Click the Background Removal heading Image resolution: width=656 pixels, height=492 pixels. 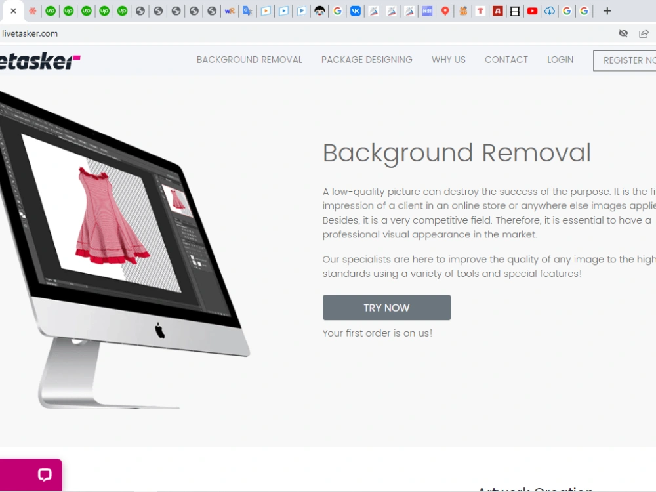pos(457,153)
